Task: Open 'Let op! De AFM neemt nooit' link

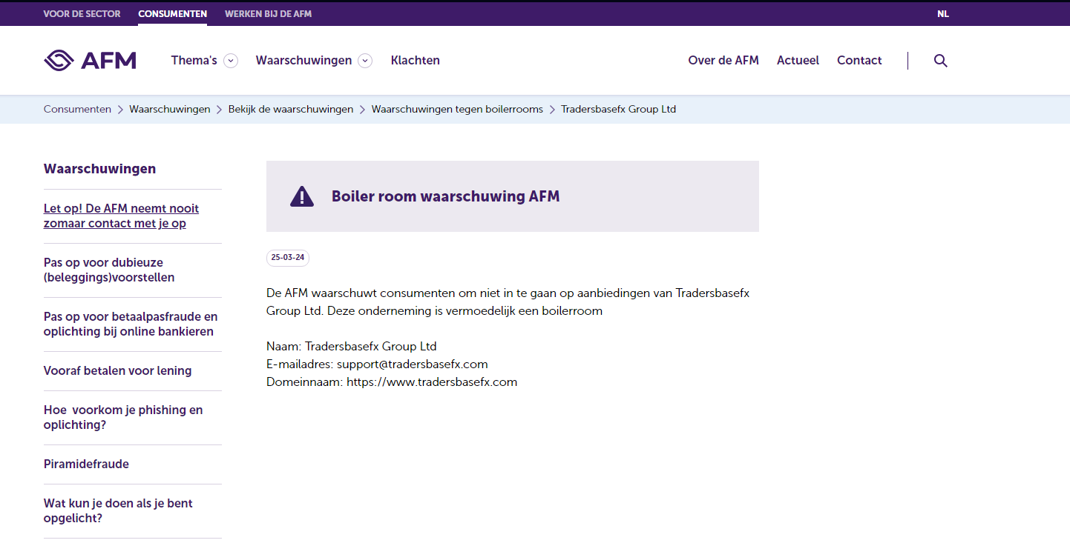Action: [121, 216]
